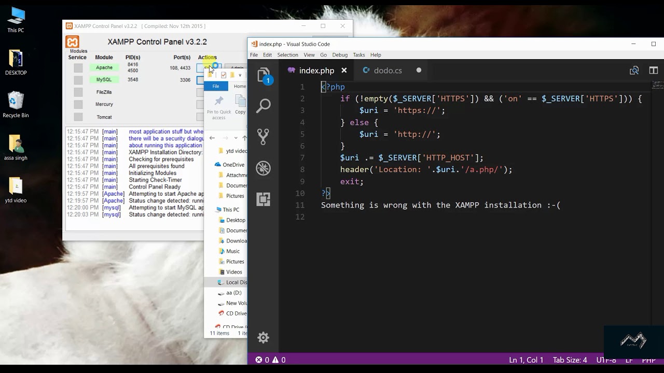Click the Apache Admin button in XAMPP
Screen dimensions: 664x373
[x=237, y=68]
